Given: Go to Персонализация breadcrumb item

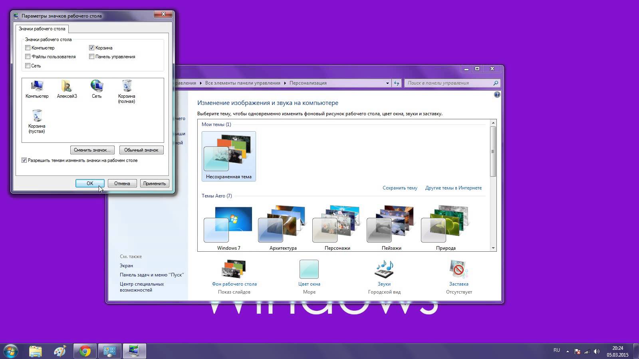Looking at the screenshot, I should click(308, 83).
